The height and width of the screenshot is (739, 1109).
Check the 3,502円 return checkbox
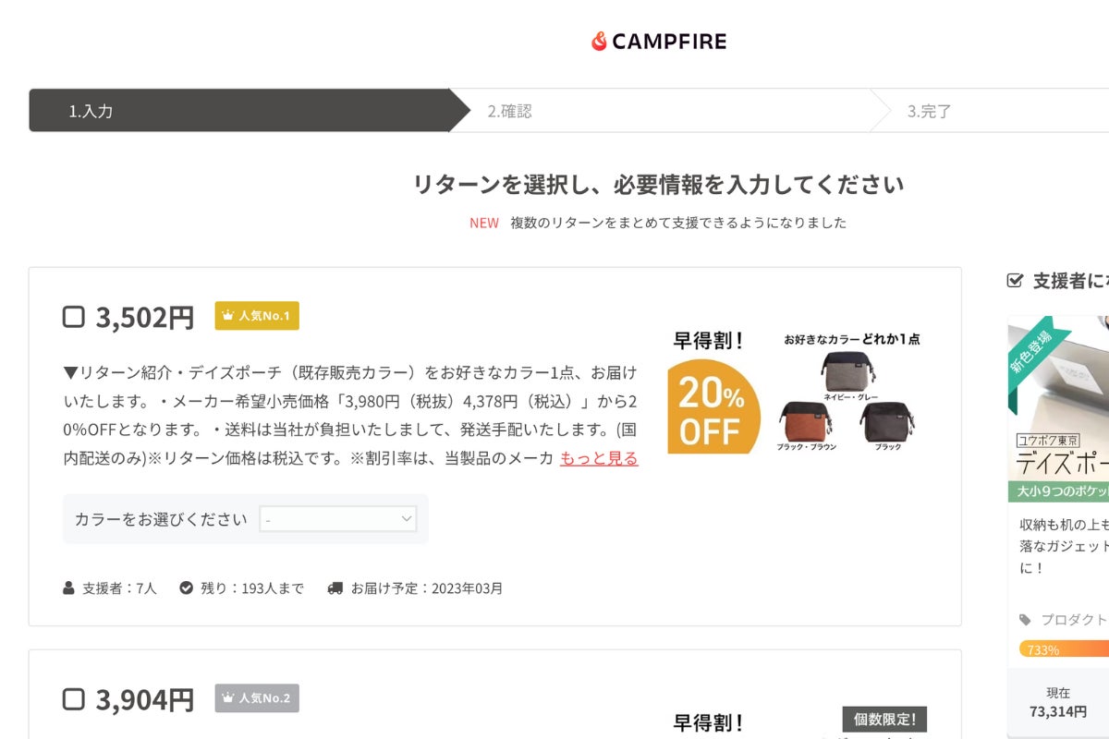click(73, 317)
